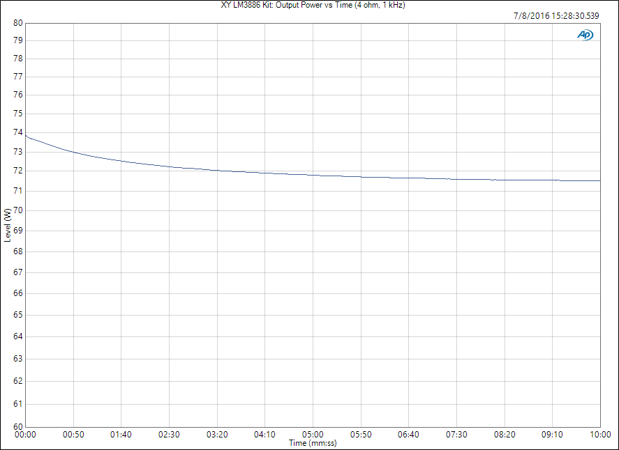
Task: Click the time label 06:40
Action: 408,434
